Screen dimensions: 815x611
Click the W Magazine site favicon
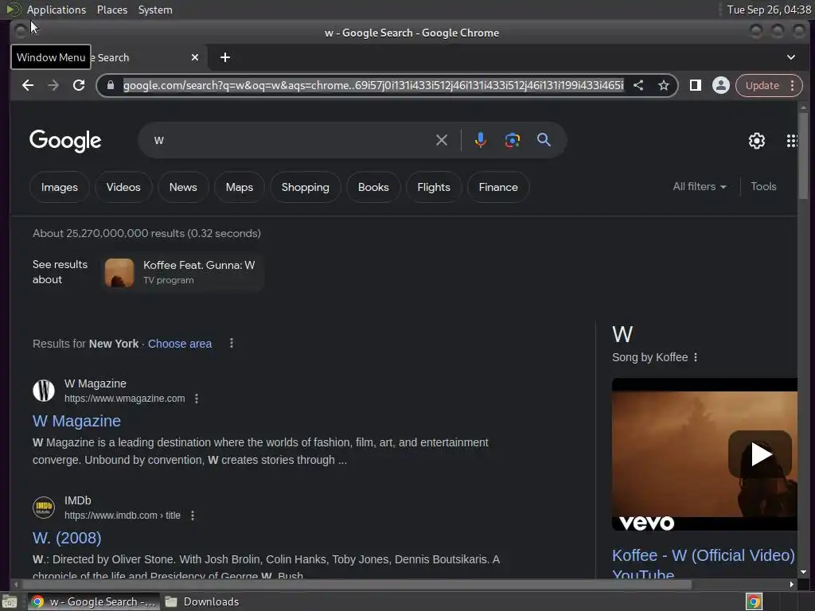click(x=44, y=391)
